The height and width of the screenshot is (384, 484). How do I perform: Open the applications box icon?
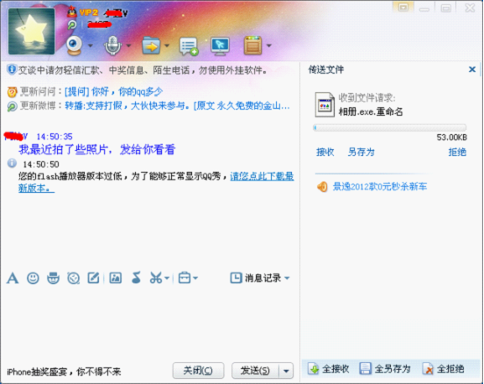(252, 45)
